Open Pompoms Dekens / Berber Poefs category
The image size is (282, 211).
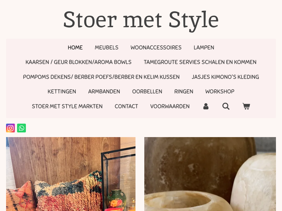[x=101, y=77]
